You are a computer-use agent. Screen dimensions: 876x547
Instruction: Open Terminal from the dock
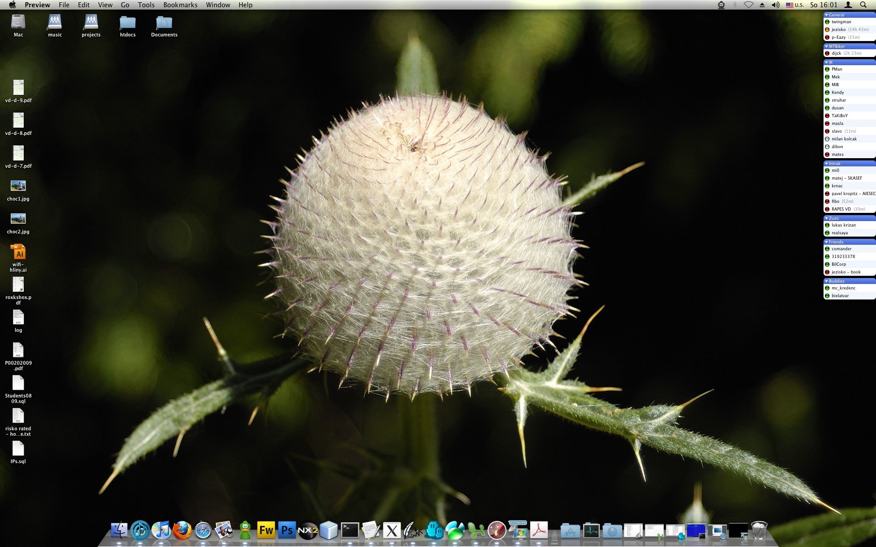350,530
